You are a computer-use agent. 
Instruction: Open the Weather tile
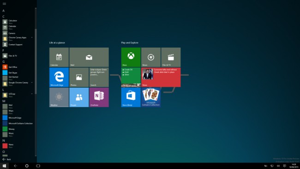tap(59, 97)
